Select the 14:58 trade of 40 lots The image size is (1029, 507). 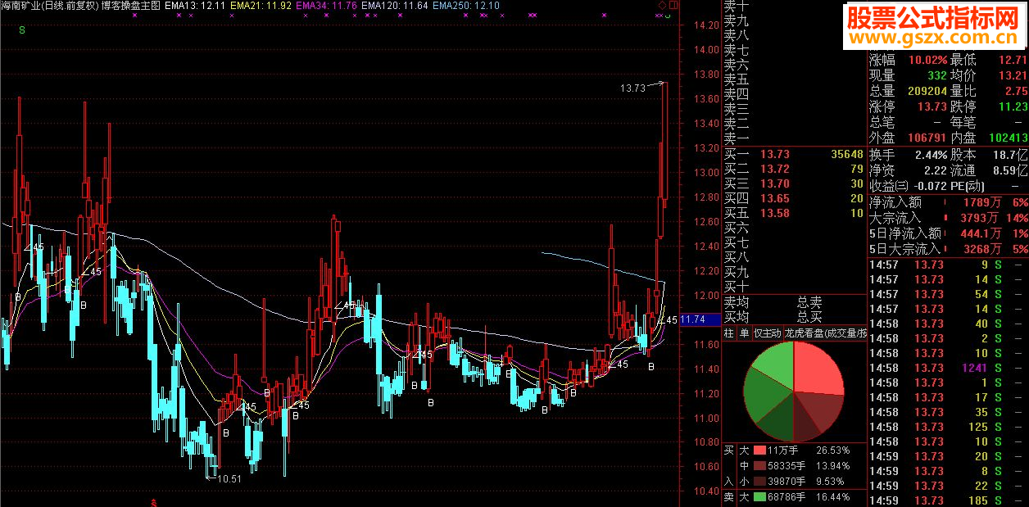click(x=948, y=324)
